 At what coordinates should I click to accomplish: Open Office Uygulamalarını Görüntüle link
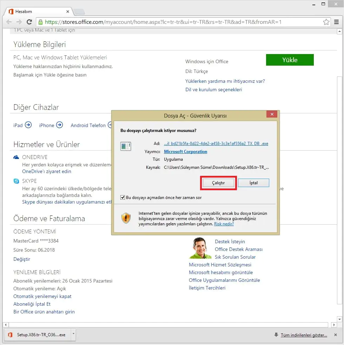click(224, 280)
